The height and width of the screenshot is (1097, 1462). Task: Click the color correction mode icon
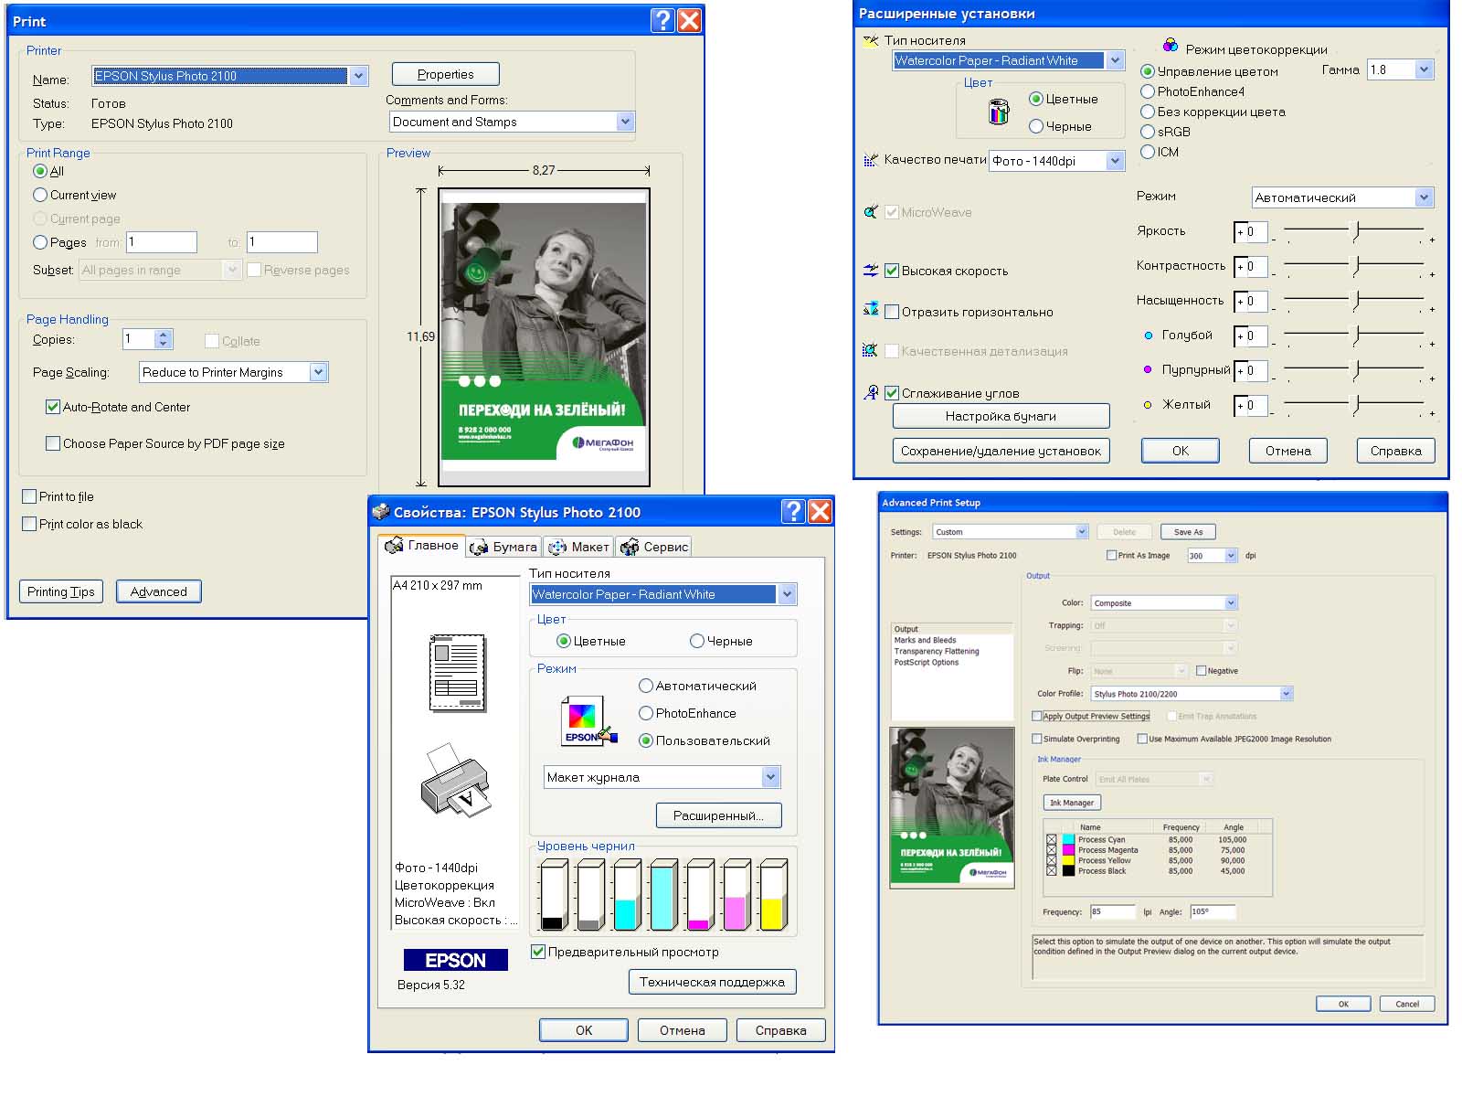click(x=1171, y=46)
